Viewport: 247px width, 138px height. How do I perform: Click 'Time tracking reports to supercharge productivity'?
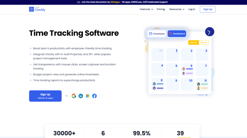tap(64, 80)
